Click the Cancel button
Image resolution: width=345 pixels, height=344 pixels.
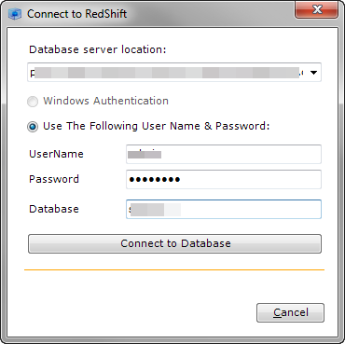[x=290, y=312]
